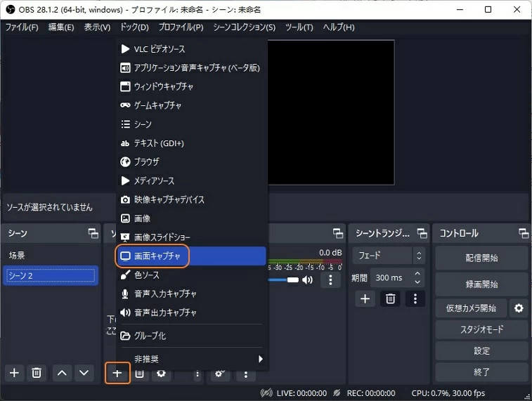The image size is (532, 401).
Task: Remove the source with the sources trash icon
Action: point(139,374)
